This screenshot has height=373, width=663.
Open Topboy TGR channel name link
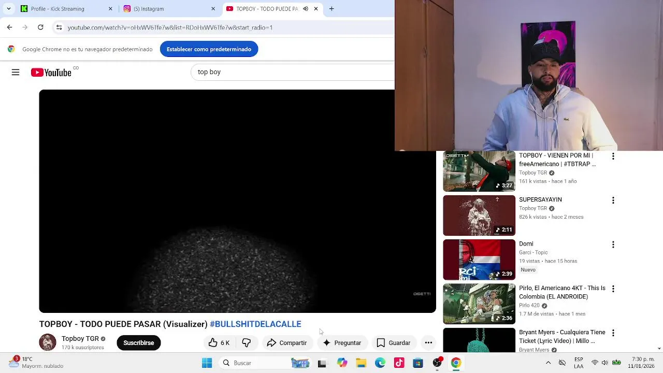point(80,339)
